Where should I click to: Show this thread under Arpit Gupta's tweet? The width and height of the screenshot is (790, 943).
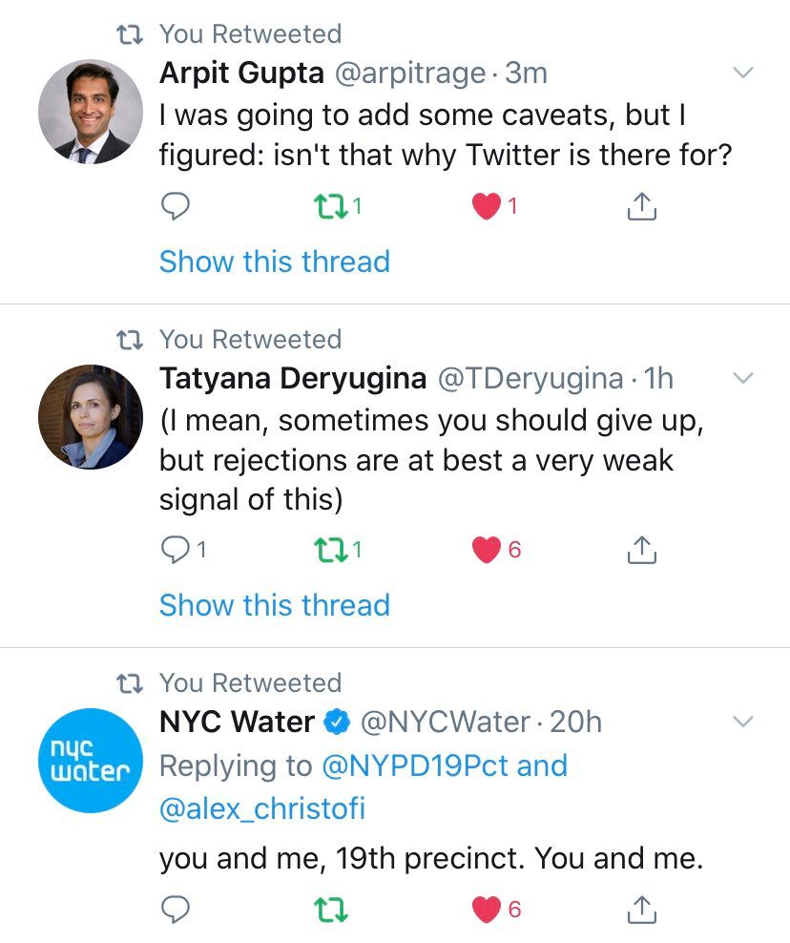pos(274,262)
